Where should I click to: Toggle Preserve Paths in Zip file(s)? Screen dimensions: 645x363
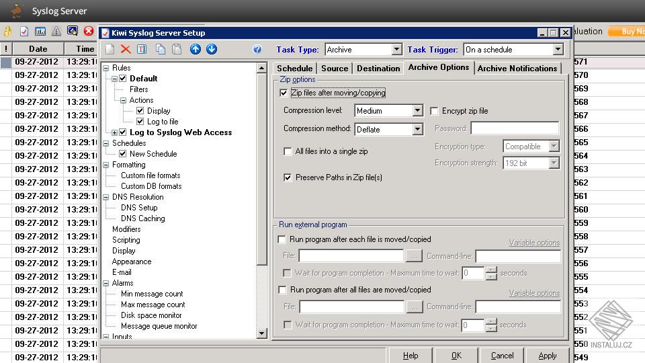click(x=288, y=177)
